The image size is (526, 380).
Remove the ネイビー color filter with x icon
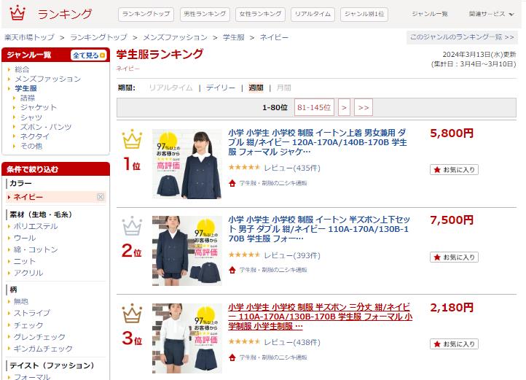(x=101, y=197)
